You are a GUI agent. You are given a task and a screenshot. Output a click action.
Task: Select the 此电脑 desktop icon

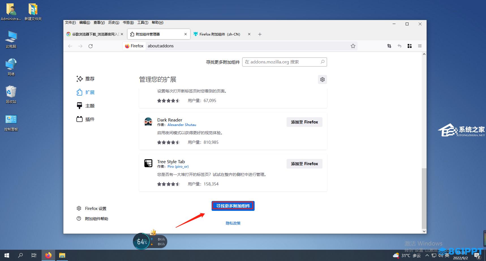click(x=11, y=40)
